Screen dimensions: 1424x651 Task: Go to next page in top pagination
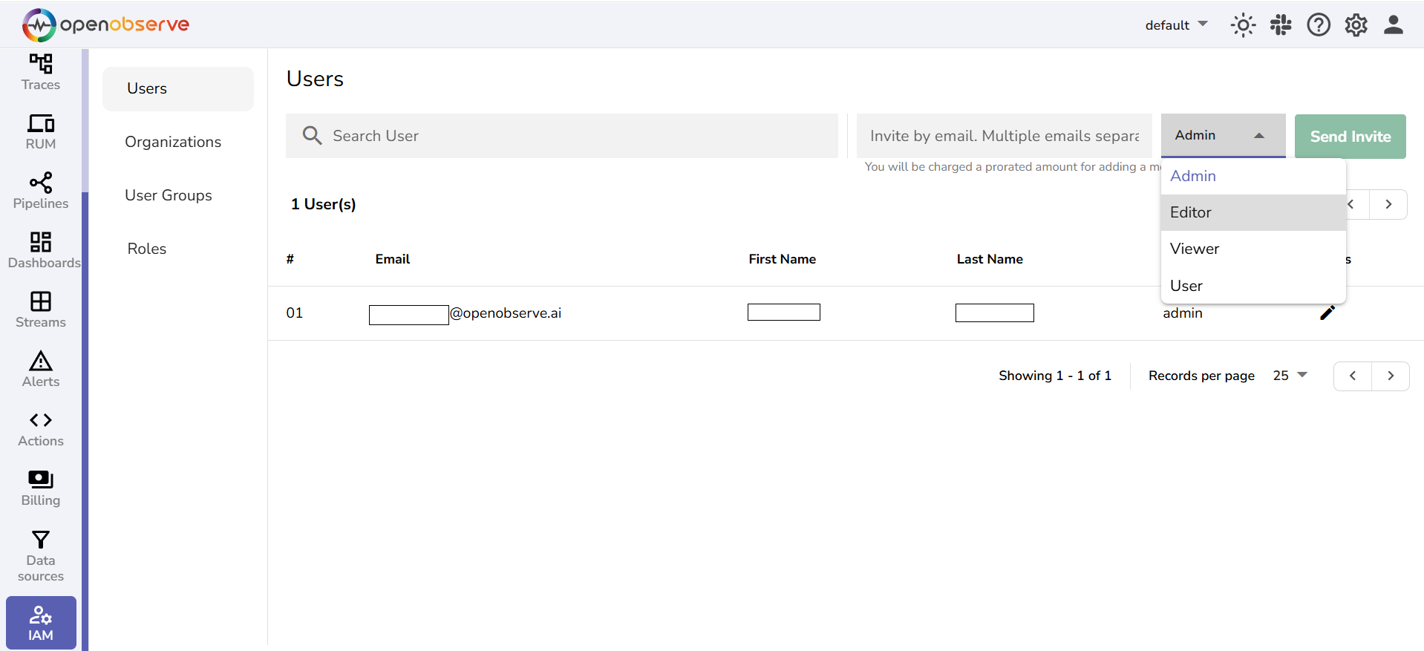pyautogui.click(x=1388, y=204)
